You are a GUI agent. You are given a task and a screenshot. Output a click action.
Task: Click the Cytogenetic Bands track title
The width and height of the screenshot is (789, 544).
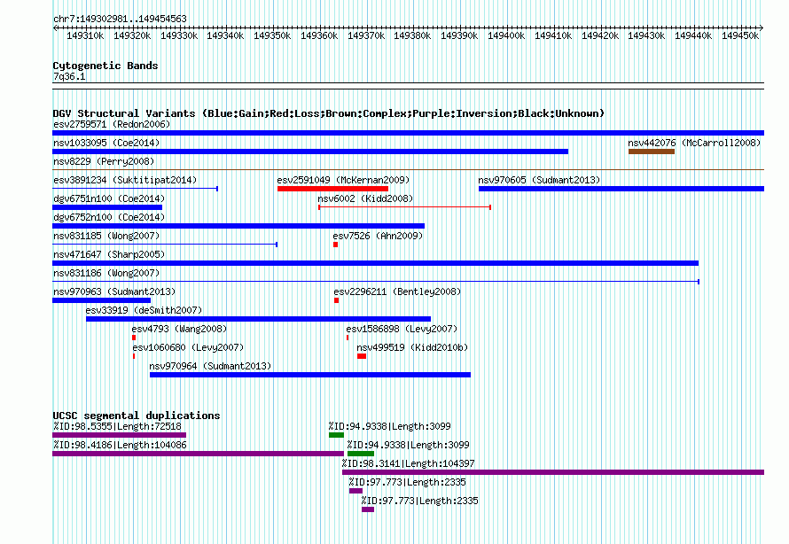(105, 66)
